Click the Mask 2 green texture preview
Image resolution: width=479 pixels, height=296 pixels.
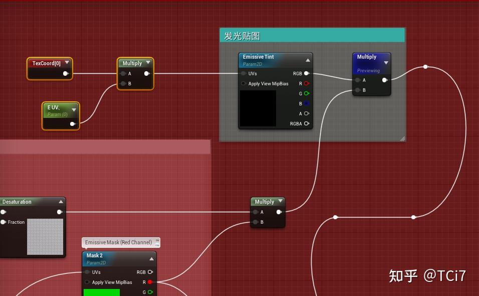coord(102,292)
